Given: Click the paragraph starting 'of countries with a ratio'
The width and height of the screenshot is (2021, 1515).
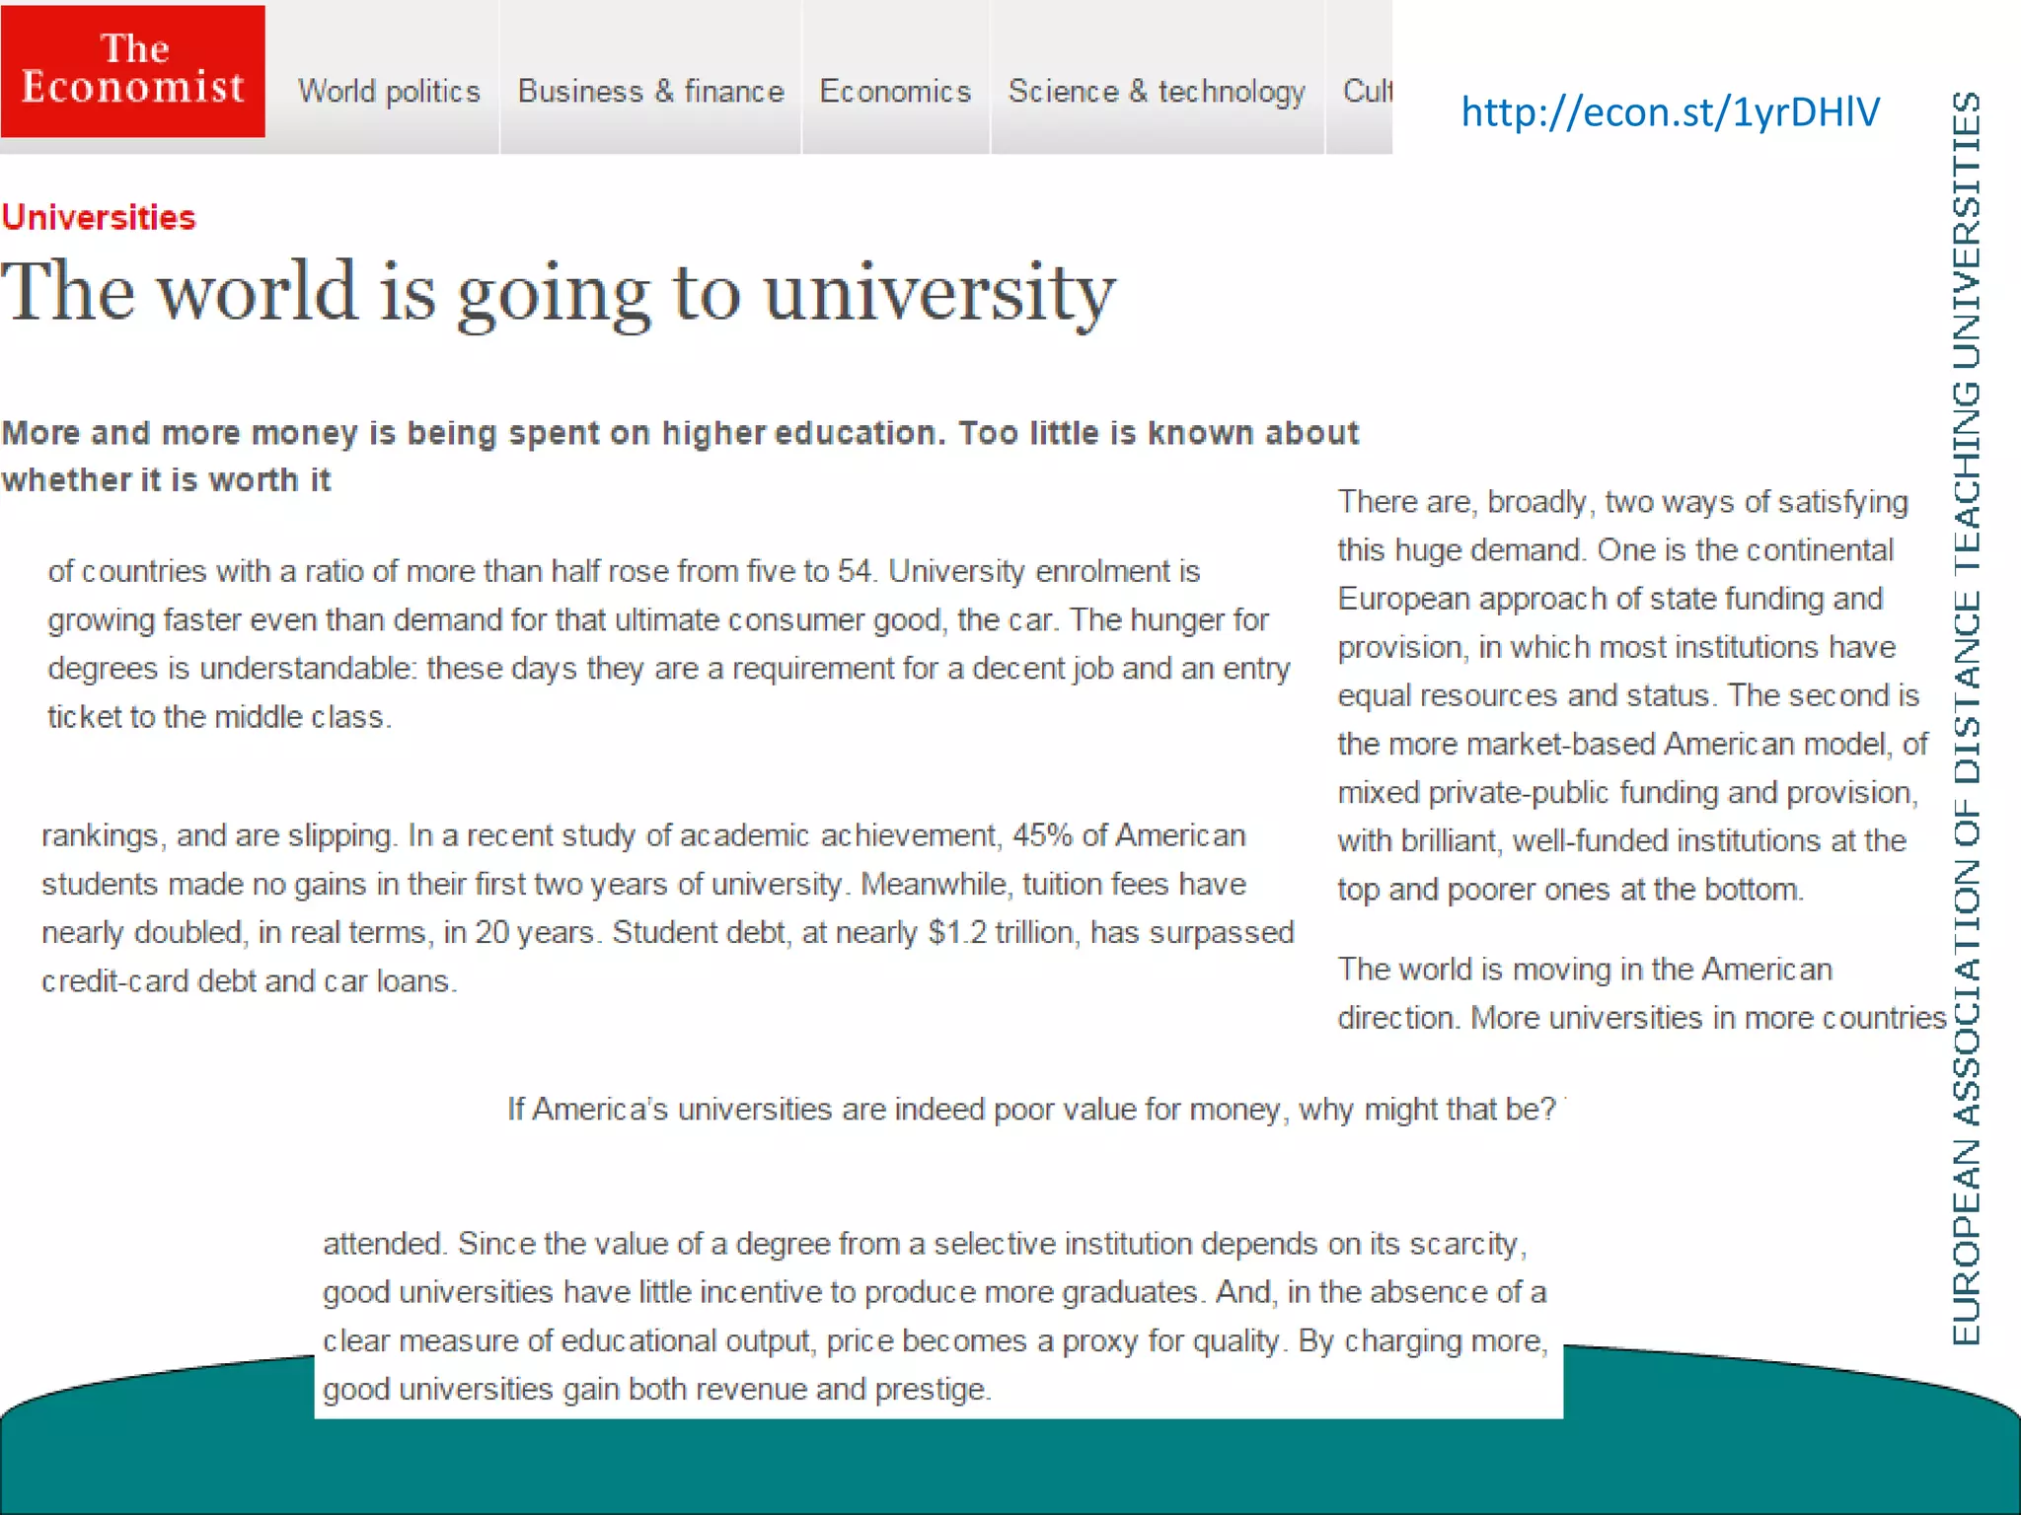Looking at the screenshot, I should point(668,643).
